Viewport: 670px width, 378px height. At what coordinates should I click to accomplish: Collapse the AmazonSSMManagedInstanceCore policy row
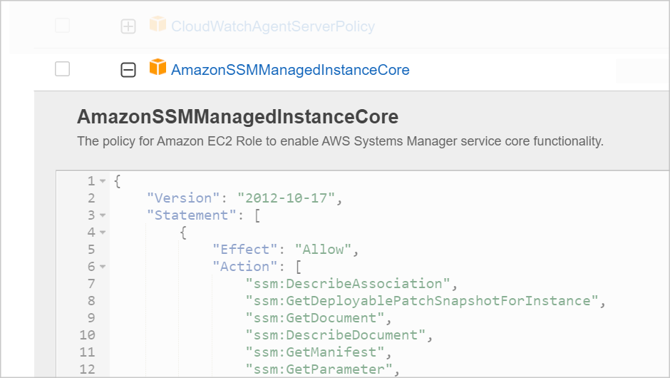click(128, 70)
